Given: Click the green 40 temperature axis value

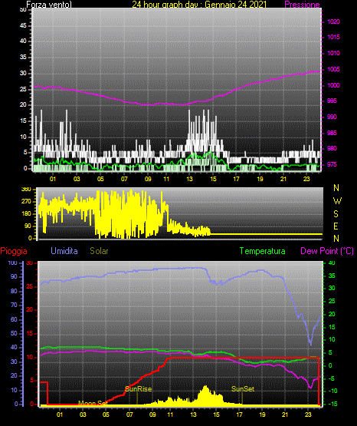Looking at the screenshot, I should (332, 263).
